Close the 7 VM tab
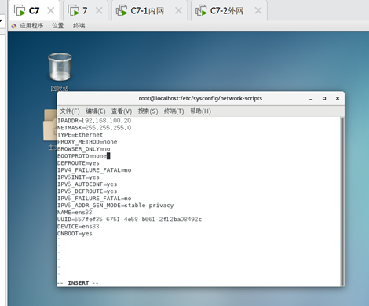369x306 pixels. point(99,10)
